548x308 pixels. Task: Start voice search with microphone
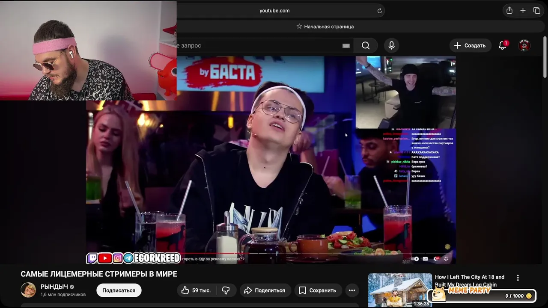point(391,45)
